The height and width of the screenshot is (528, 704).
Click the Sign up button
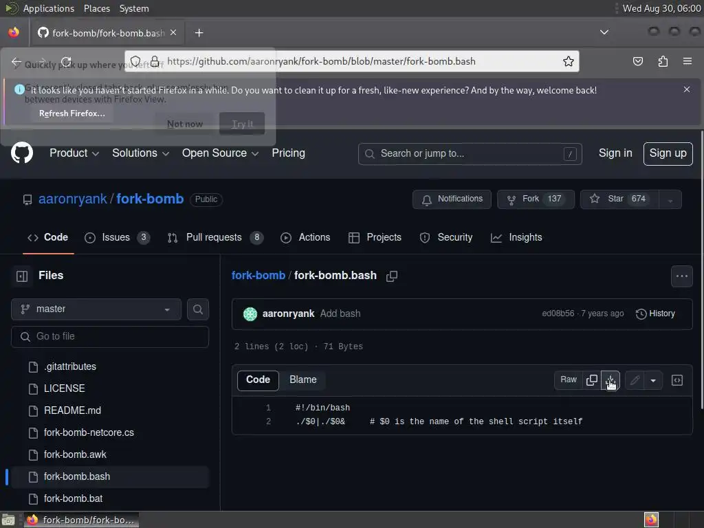(668, 153)
